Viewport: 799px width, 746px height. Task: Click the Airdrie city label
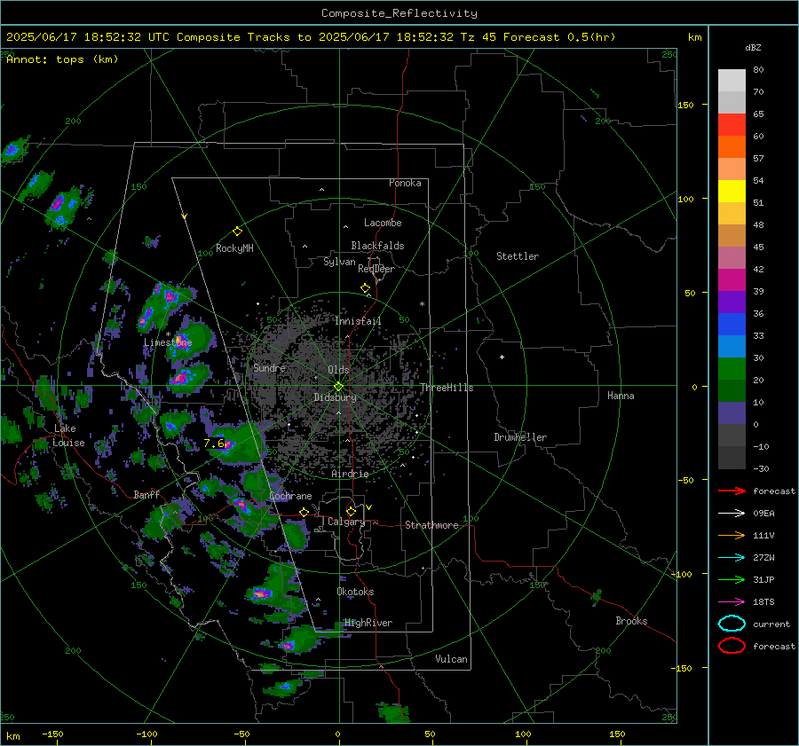tap(350, 474)
